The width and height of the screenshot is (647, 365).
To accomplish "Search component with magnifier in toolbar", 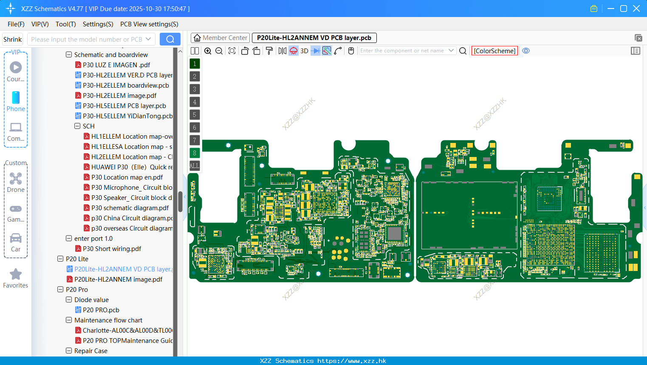I will (463, 51).
